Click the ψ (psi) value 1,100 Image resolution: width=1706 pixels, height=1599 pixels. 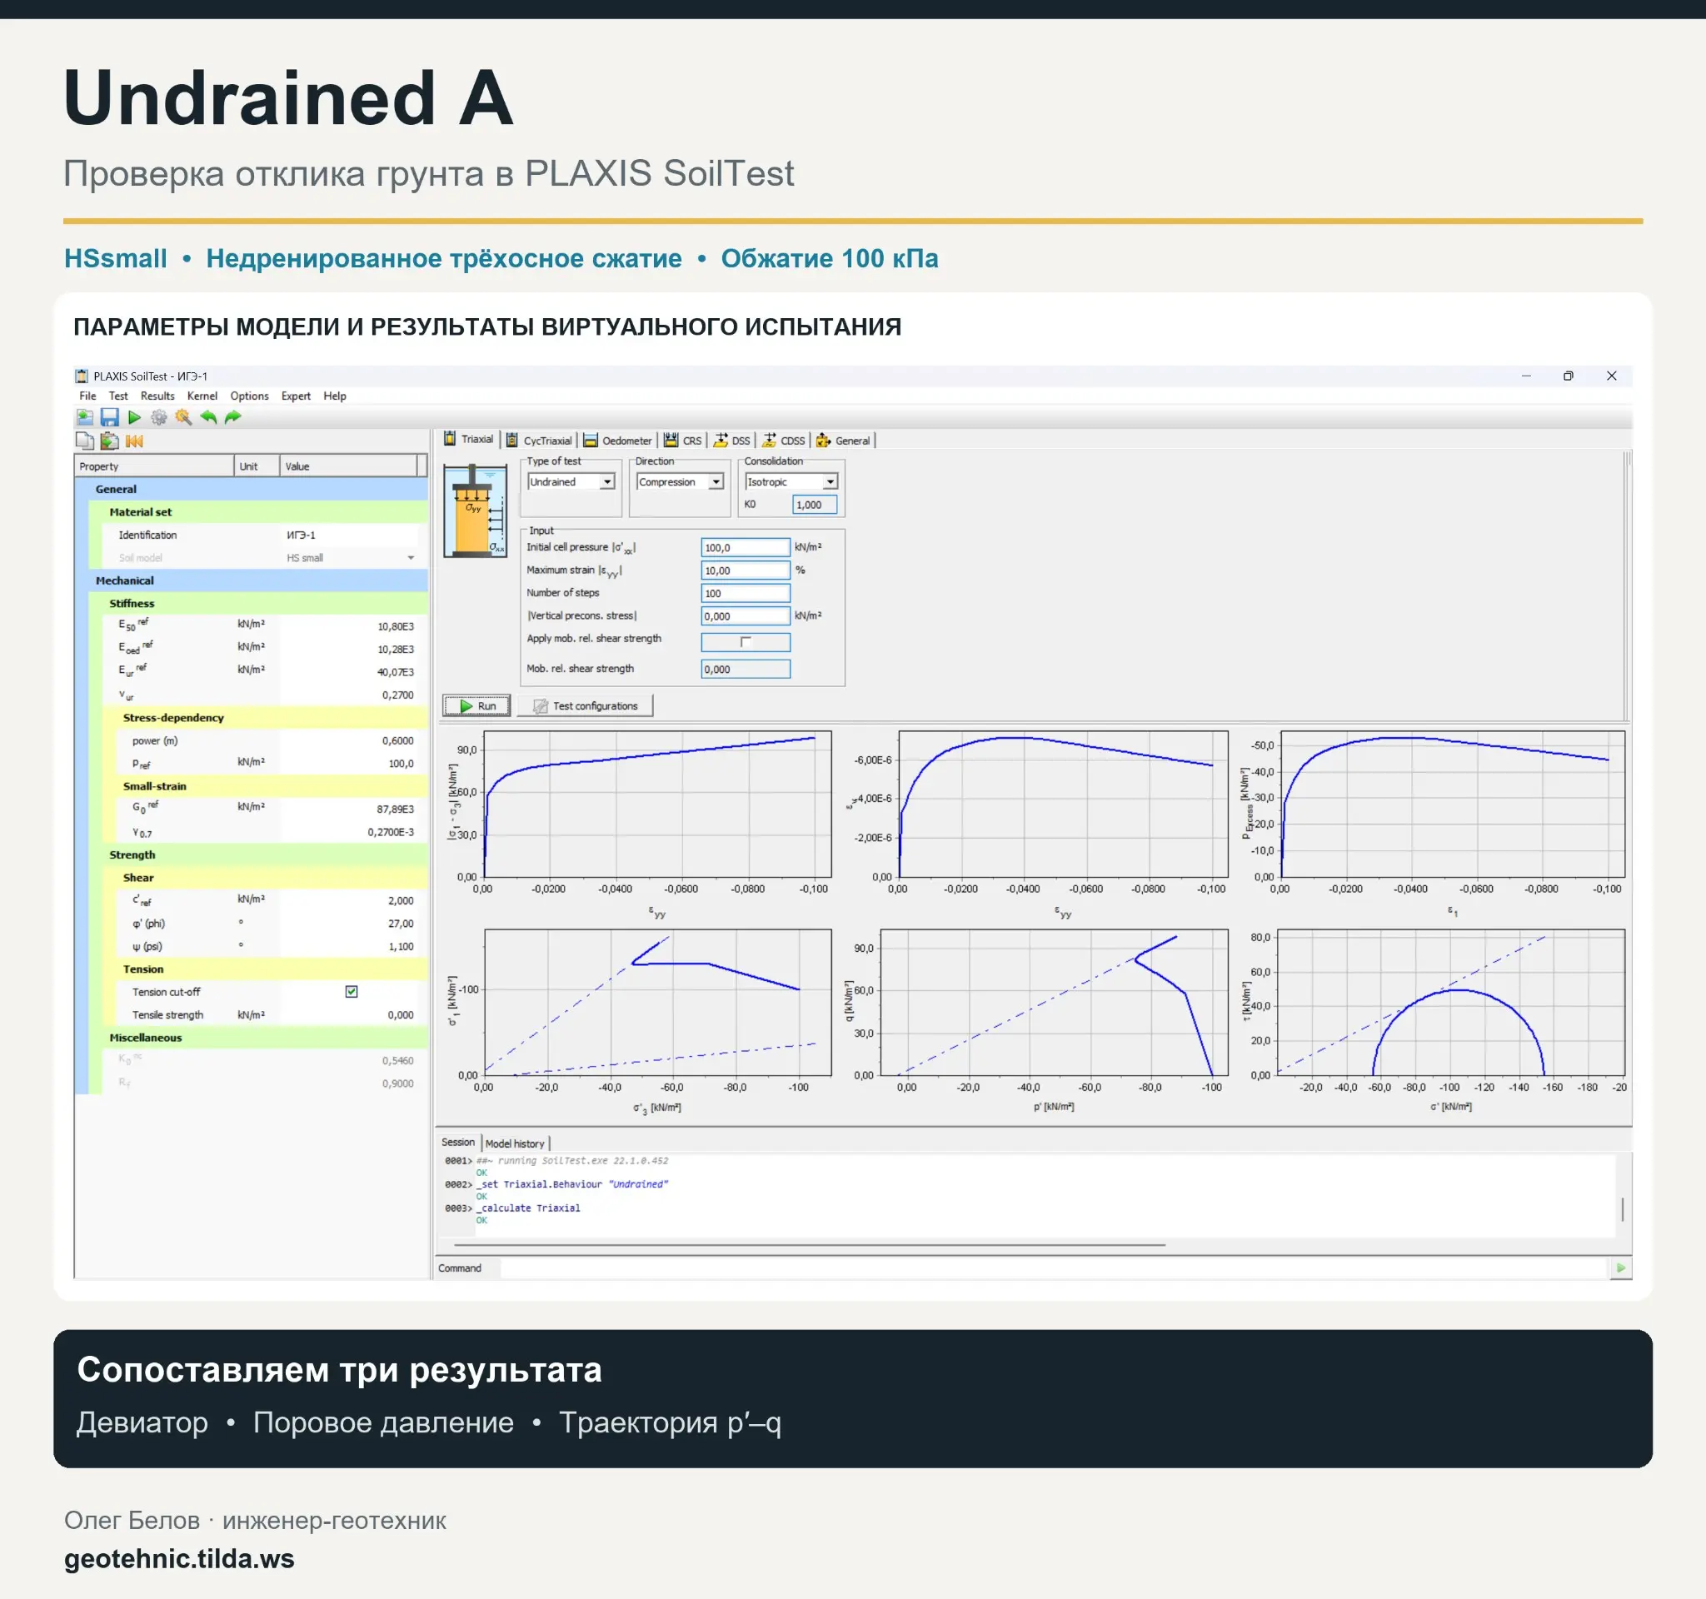[401, 947]
